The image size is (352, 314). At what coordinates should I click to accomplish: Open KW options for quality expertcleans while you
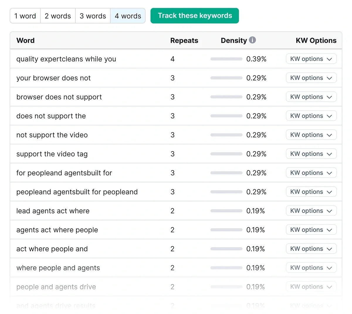pyautogui.click(x=311, y=59)
